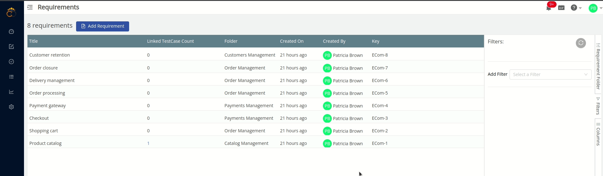Viewport: 603px width, 176px height.
Task: Click the ECom-3 key cell
Action: (380, 118)
